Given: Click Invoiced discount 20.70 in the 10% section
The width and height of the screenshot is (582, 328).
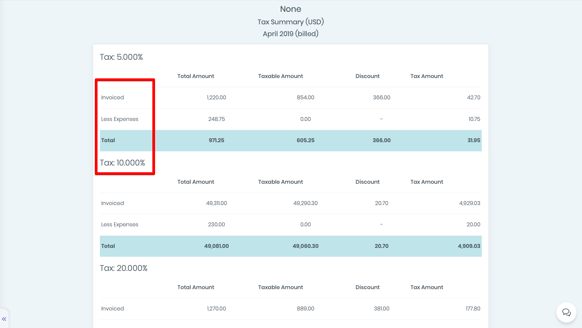Looking at the screenshot, I should tap(382, 203).
